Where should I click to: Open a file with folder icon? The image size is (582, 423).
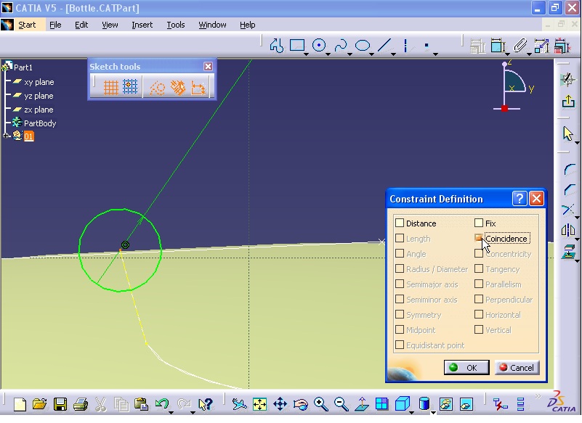pyautogui.click(x=40, y=404)
